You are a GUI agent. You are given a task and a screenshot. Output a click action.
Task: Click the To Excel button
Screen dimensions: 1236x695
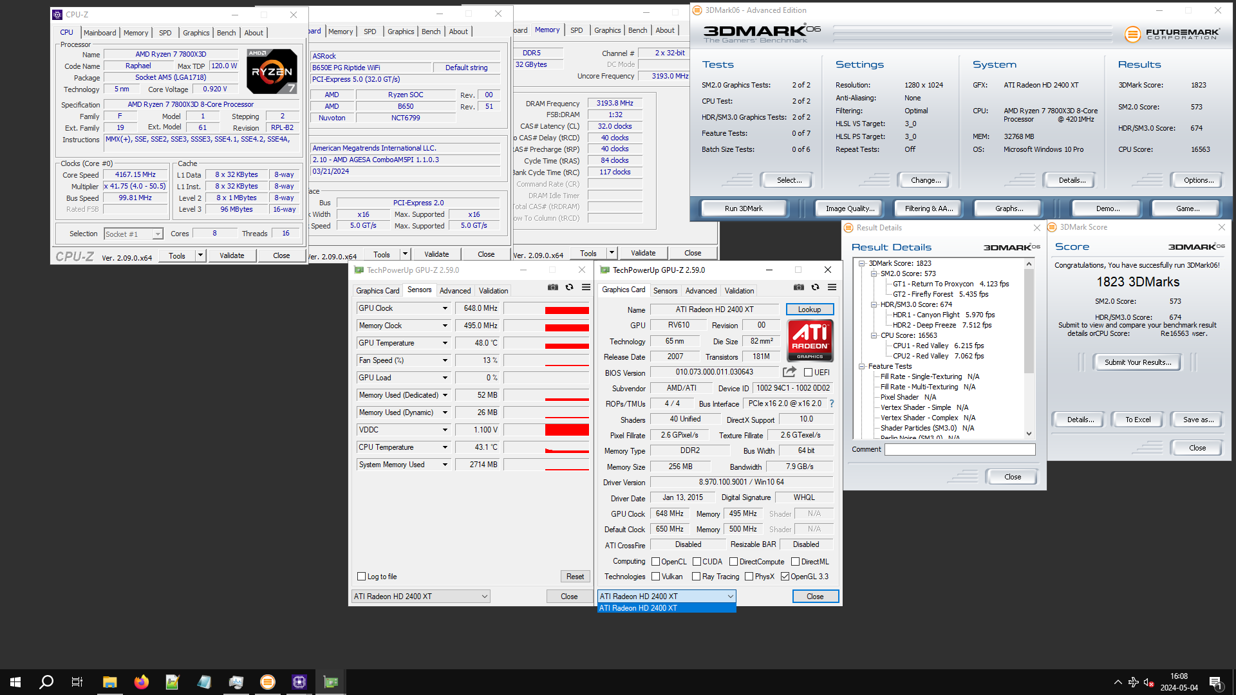pyautogui.click(x=1138, y=420)
